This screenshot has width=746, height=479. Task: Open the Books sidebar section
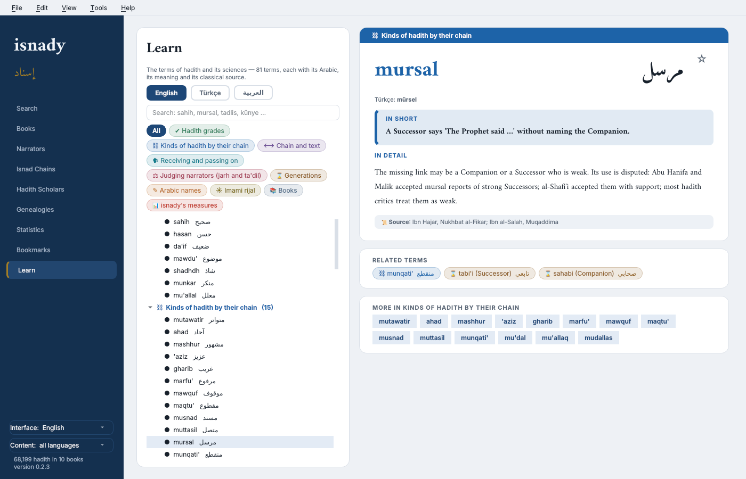coord(61,129)
